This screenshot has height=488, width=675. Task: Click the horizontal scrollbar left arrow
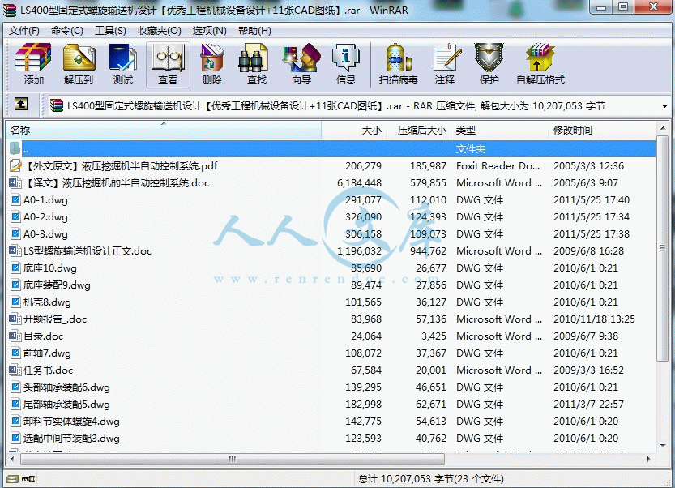tap(12, 459)
